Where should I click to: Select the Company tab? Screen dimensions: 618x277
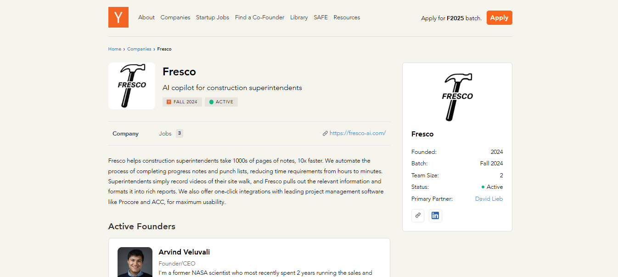[x=125, y=134]
